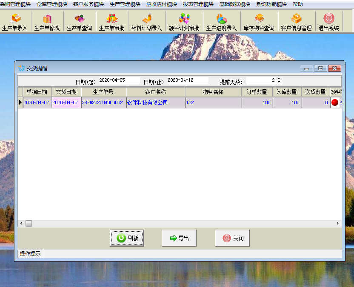Click the 刷新 button

click(x=127, y=238)
